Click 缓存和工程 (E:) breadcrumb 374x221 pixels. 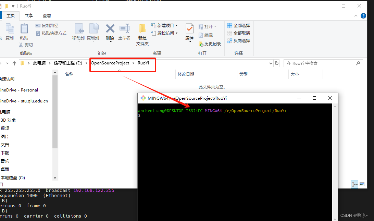68,63
